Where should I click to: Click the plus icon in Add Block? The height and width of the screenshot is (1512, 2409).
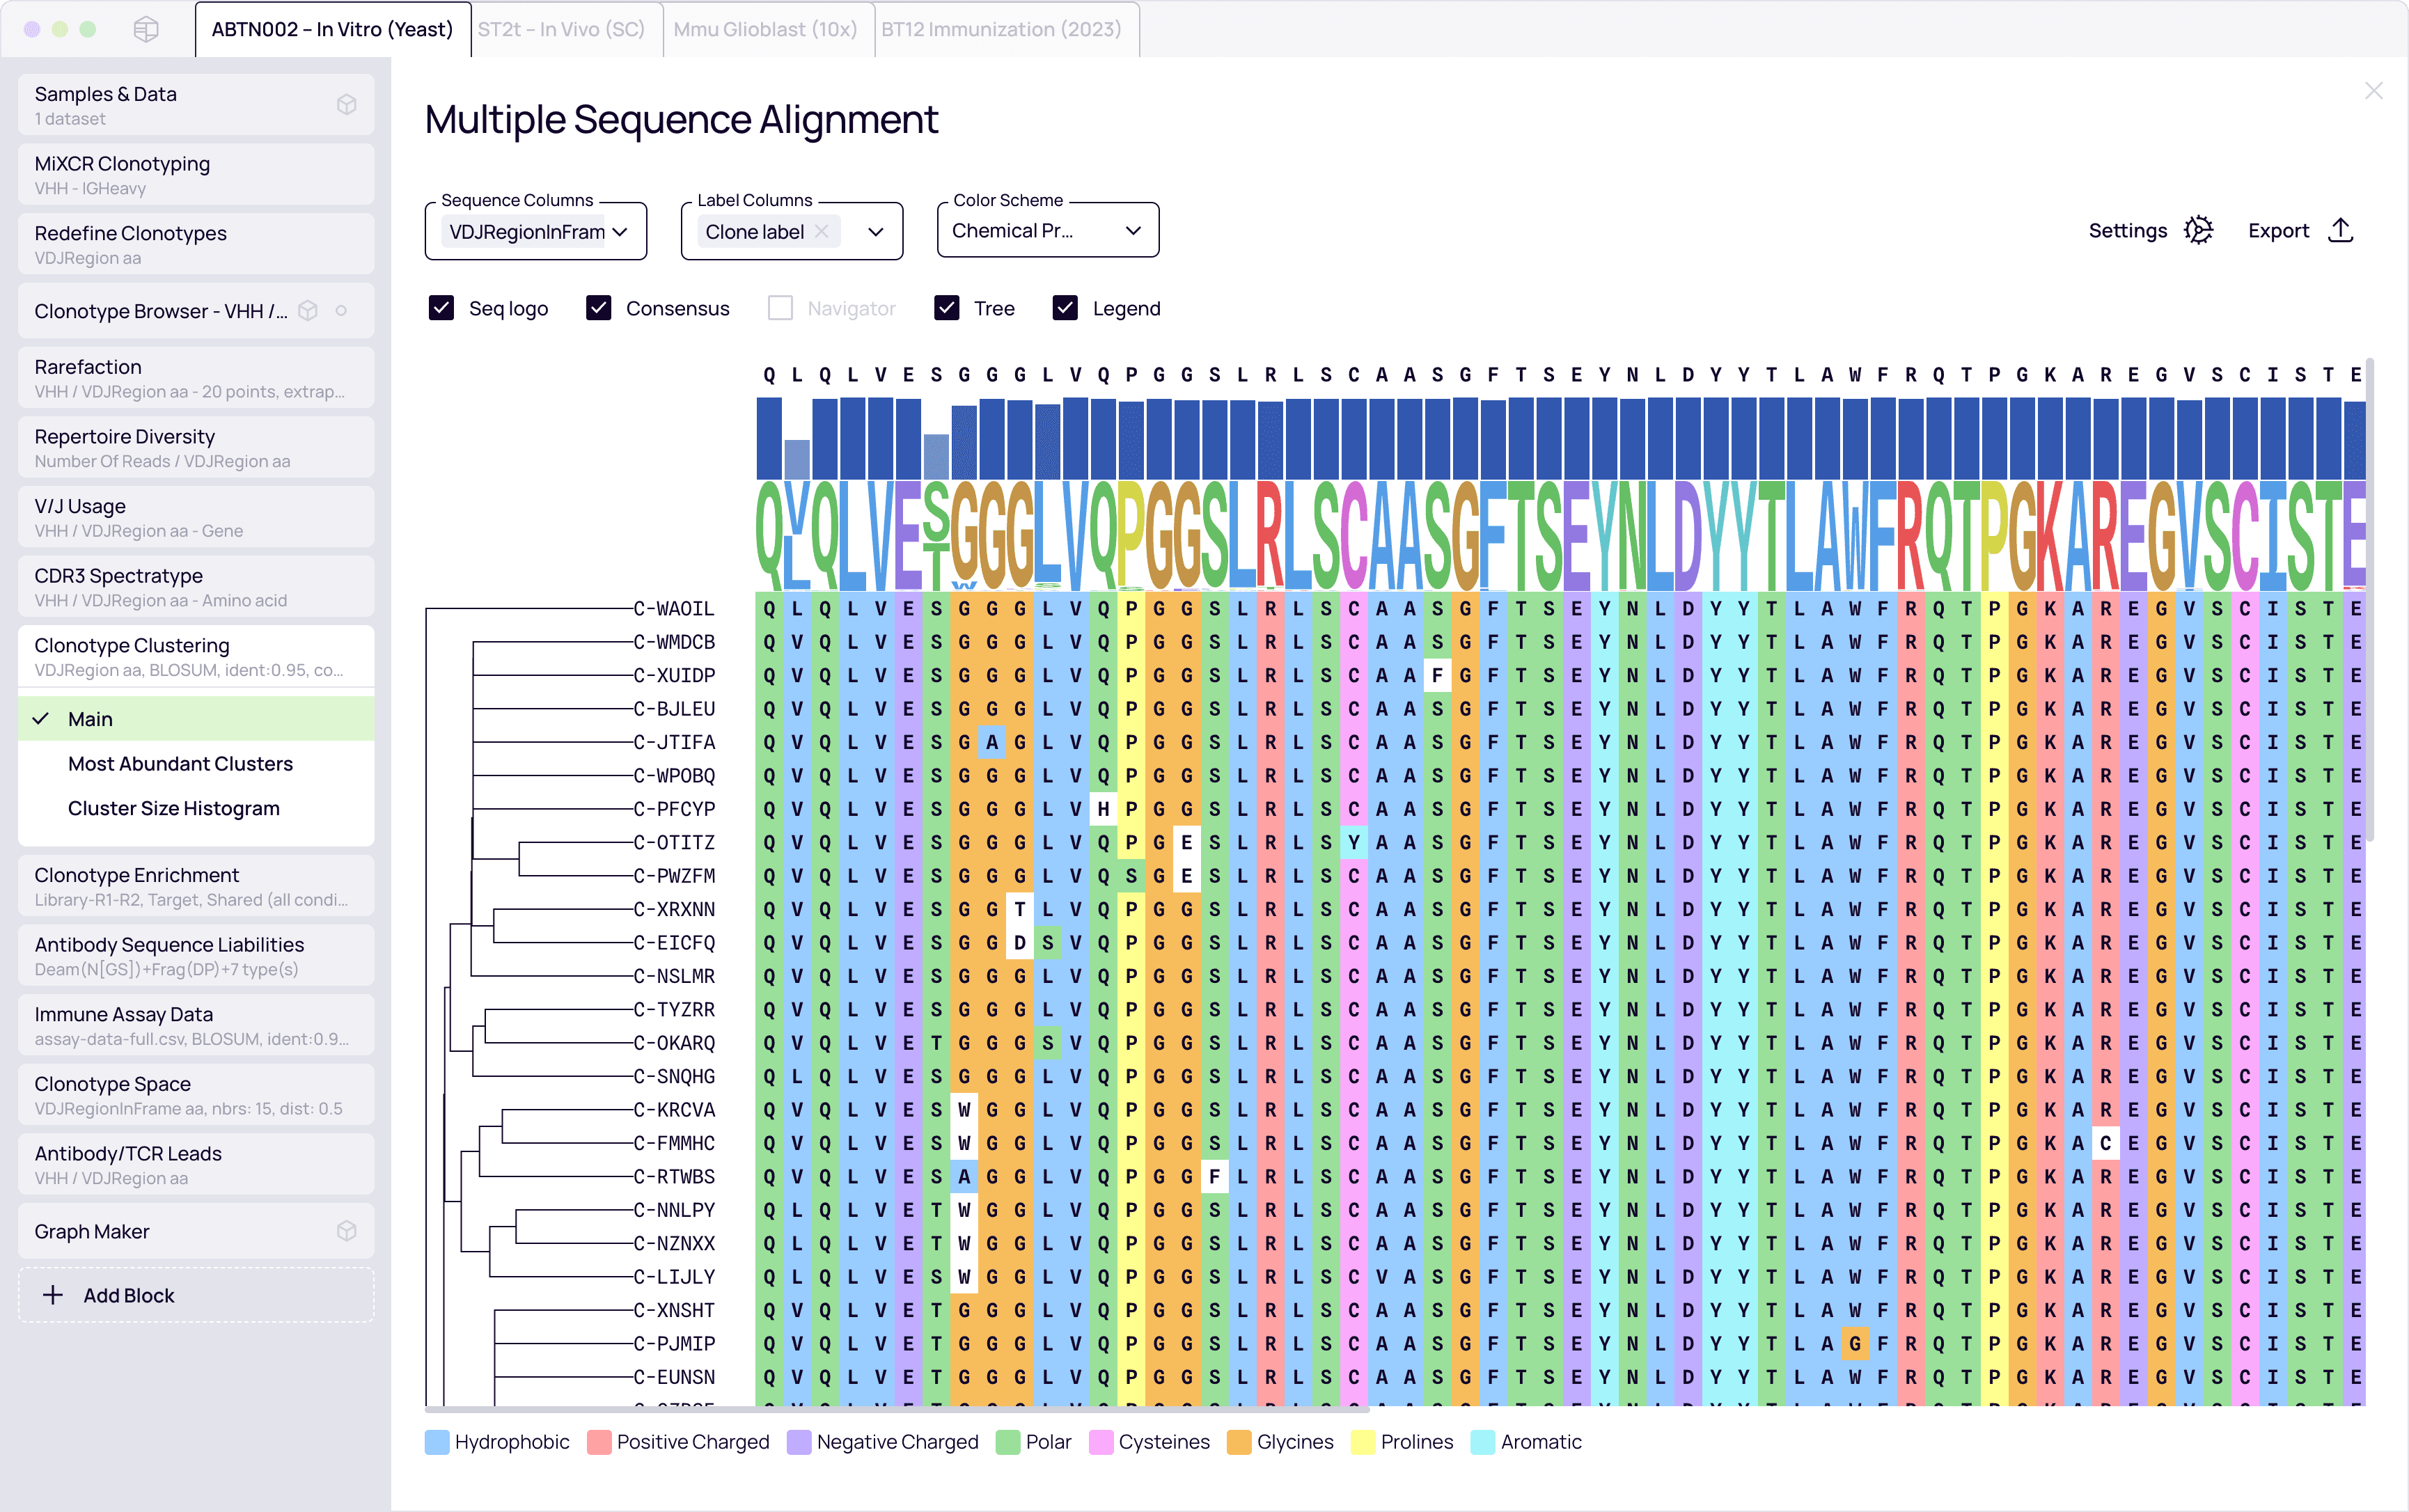click(x=53, y=1295)
